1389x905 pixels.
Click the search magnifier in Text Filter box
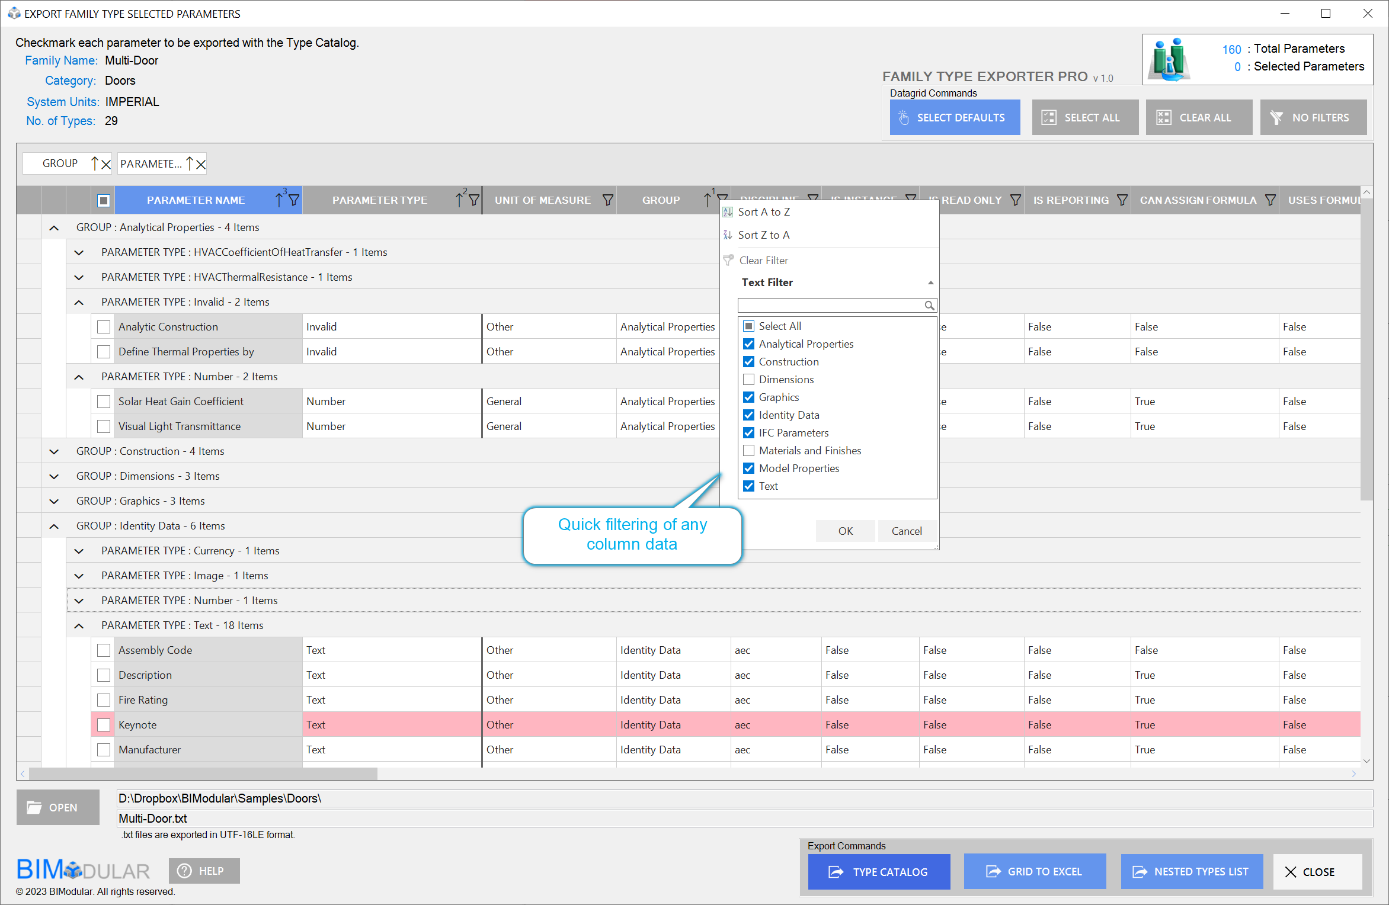click(x=929, y=306)
